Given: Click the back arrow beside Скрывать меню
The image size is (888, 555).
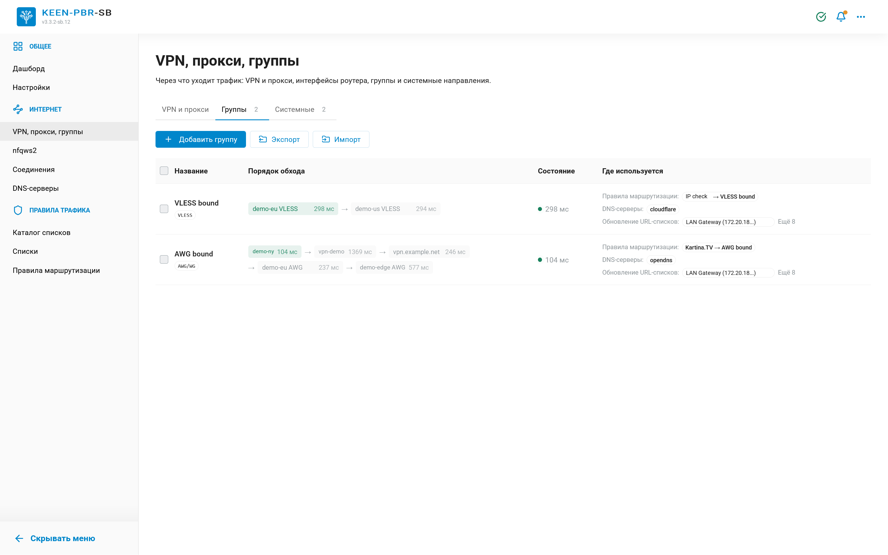Looking at the screenshot, I should point(19,538).
